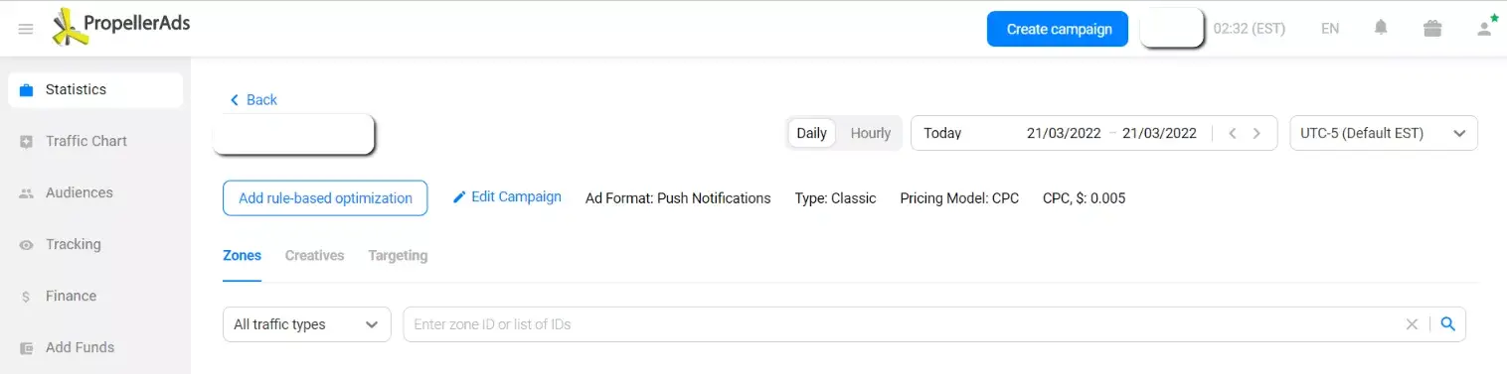
Task: Switch to the Creatives tab
Action: pyautogui.click(x=314, y=255)
